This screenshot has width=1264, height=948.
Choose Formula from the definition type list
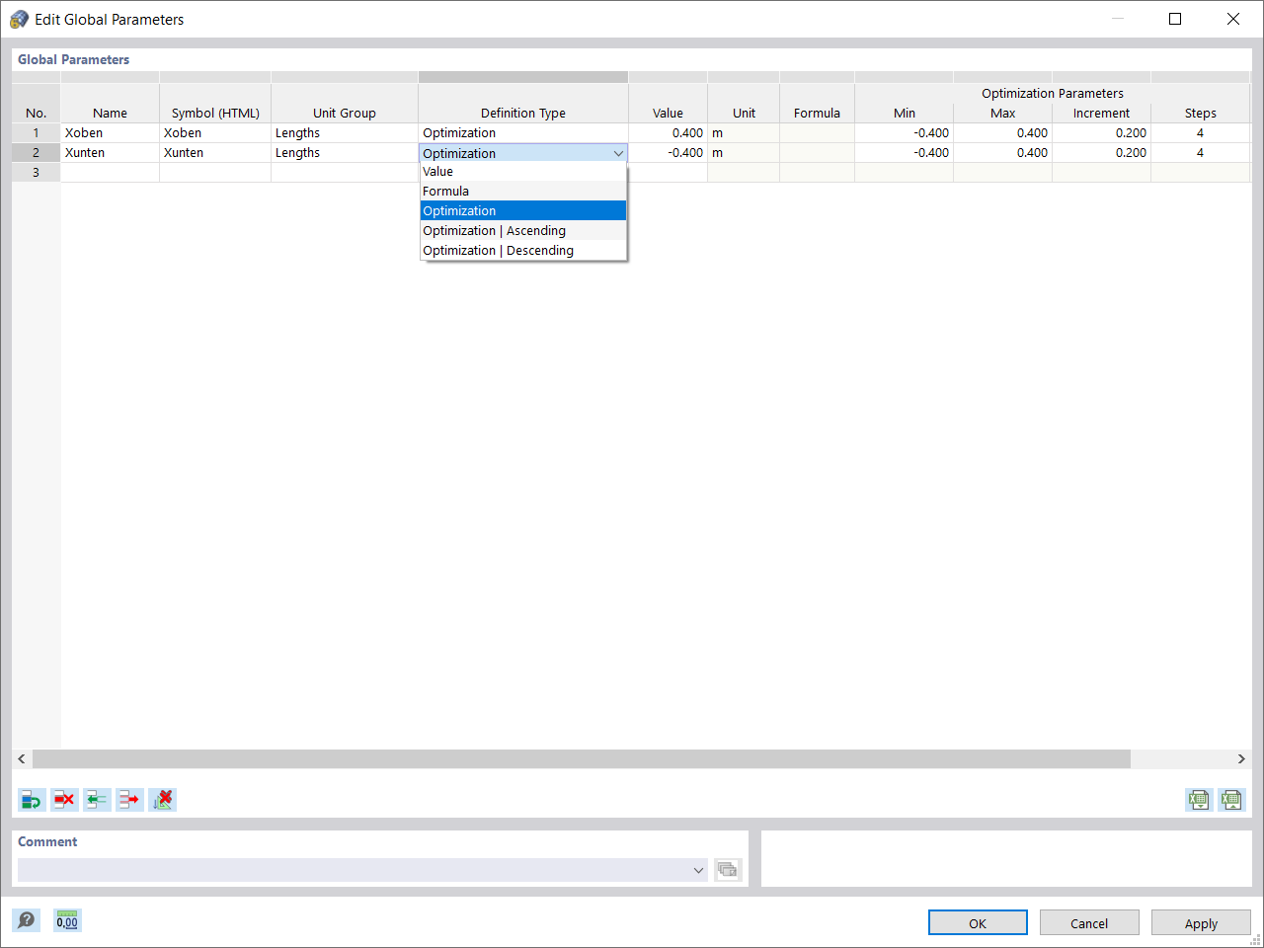(523, 192)
